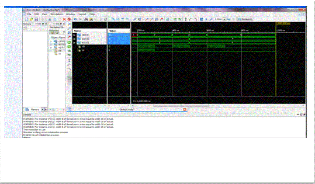Click the Undo arrow icon in toolbar
This screenshot has height=184, width=315.
[x=75, y=19]
